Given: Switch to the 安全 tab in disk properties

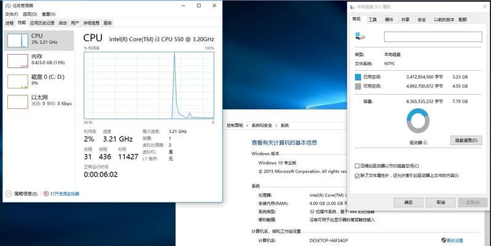Looking at the screenshot, I should click(x=421, y=20).
